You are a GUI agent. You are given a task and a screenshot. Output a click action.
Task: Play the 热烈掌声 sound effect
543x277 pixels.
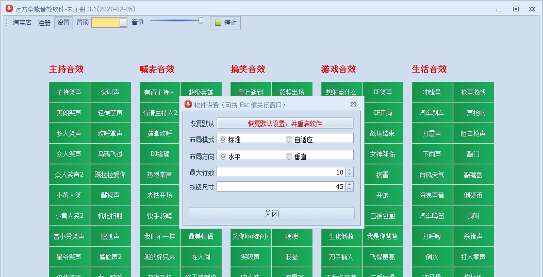point(160,175)
